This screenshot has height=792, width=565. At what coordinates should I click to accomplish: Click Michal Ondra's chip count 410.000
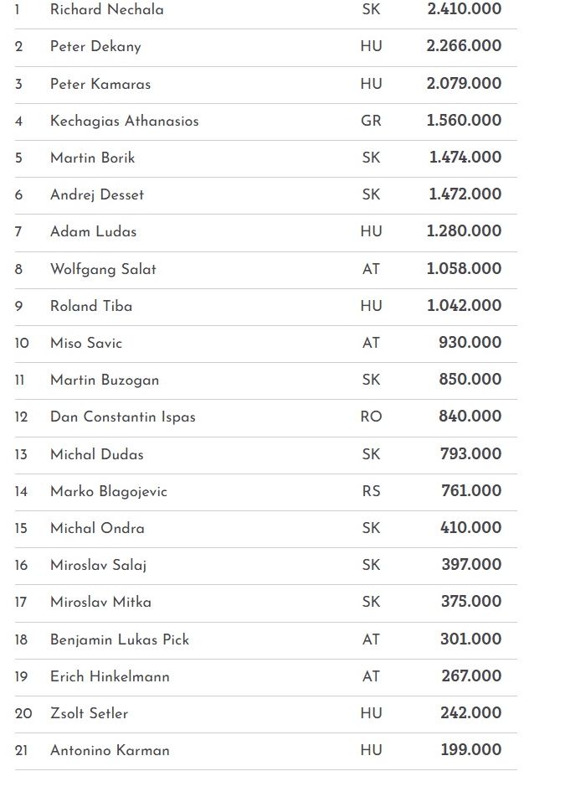tap(470, 528)
